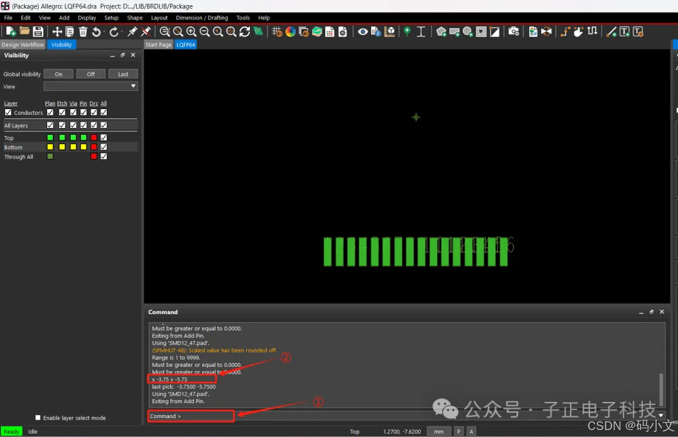Switch to the Design Workflow tab
Image resolution: width=678 pixels, height=437 pixels.
(23, 45)
